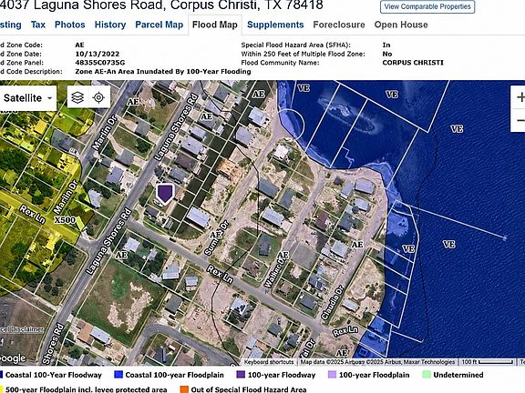Viewport: 525px width, 393px height.
Task: Open the map layers icon
Action: [77, 97]
